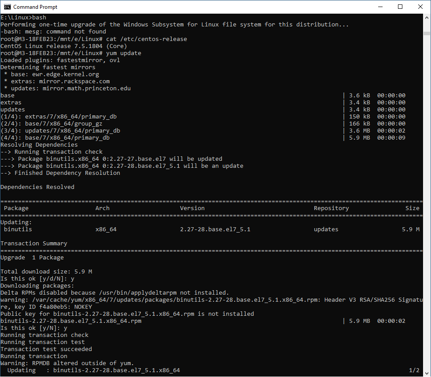This screenshot has width=431, height=377.
Task: Click 'Warning: RPMDB altered outside of yum.' line
Action: (67, 363)
